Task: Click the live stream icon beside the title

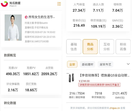Action: tap(26, 17)
